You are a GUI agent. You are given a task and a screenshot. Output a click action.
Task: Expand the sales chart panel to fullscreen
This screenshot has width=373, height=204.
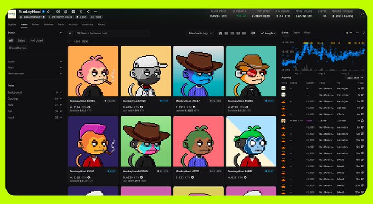pyautogui.click(x=364, y=33)
